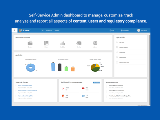Viewport: 160px width, 120px height.
Task: Open the Workspace menu icon
Action: 121,30
